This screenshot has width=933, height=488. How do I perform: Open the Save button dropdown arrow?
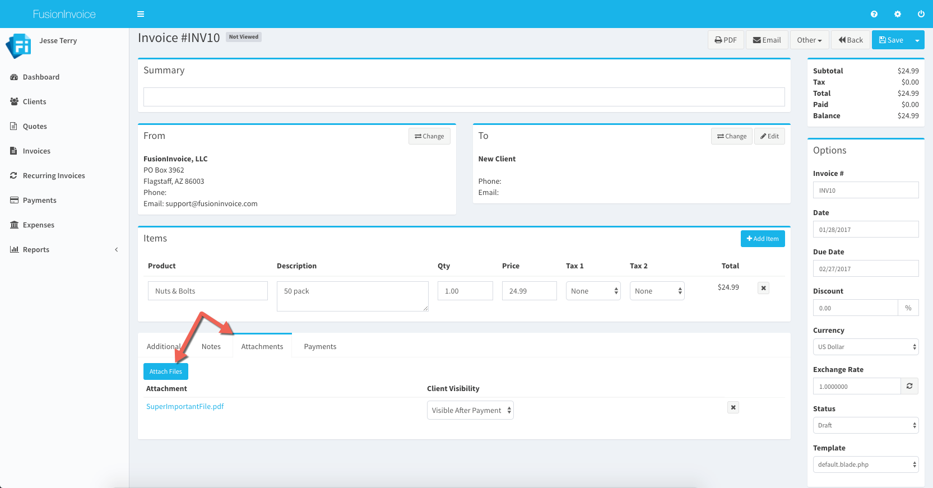coord(917,40)
